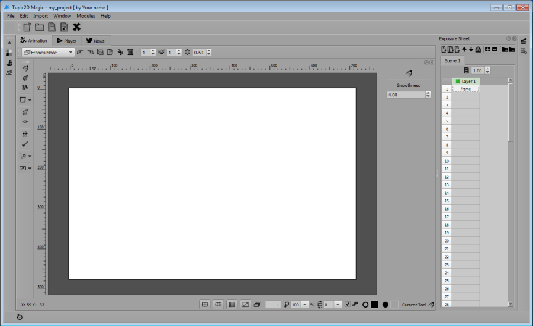Lock the frame using padlock icon
This screenshot has width=533, height=326.
(478, 49)
